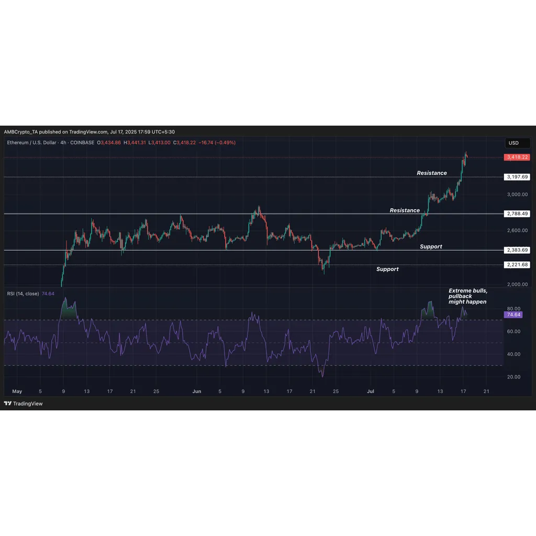536x536 pixels.
Task: Click the purple RSI value label 74.64
Action: [x=513, y=315]
